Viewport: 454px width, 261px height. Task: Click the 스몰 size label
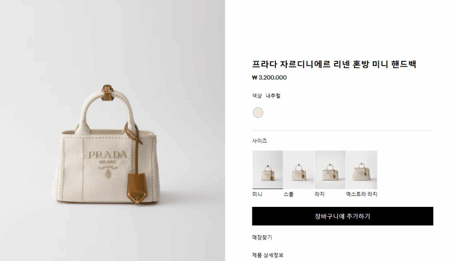pos(288,194)
